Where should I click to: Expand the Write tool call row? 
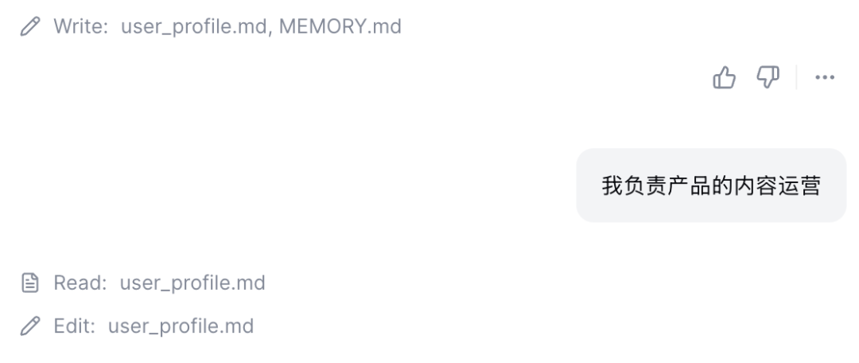point(80,27)
